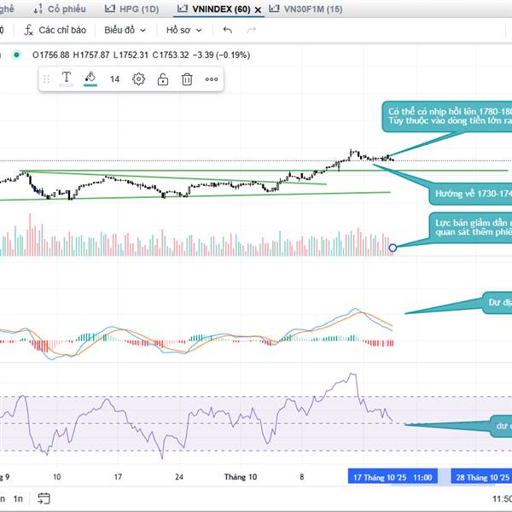Delete the selected drawing with trash icon
512x512 pixels.
(x=187, y=79)
